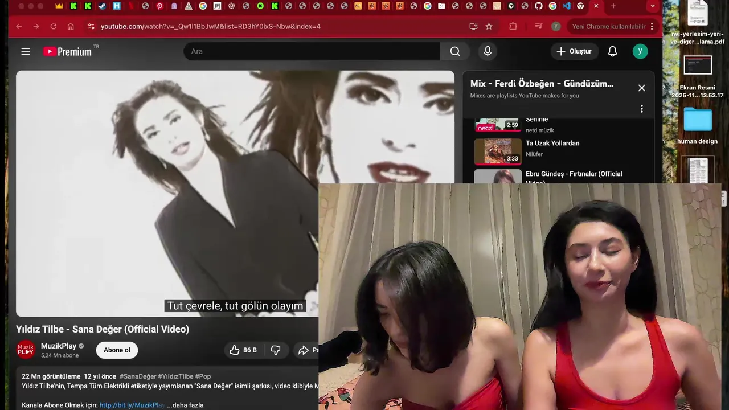Image resolution: width=729 pixels, height=410 pixels.
Task: Click the search magnifier button
Action: click(455, 51)
